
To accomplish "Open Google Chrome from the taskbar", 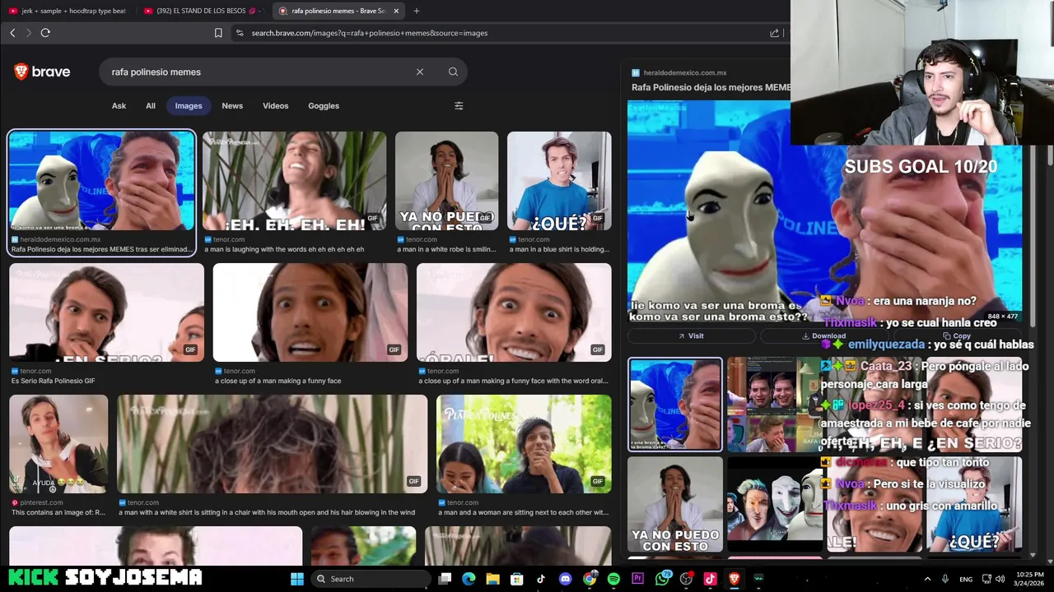I will (x=590, y=579).
